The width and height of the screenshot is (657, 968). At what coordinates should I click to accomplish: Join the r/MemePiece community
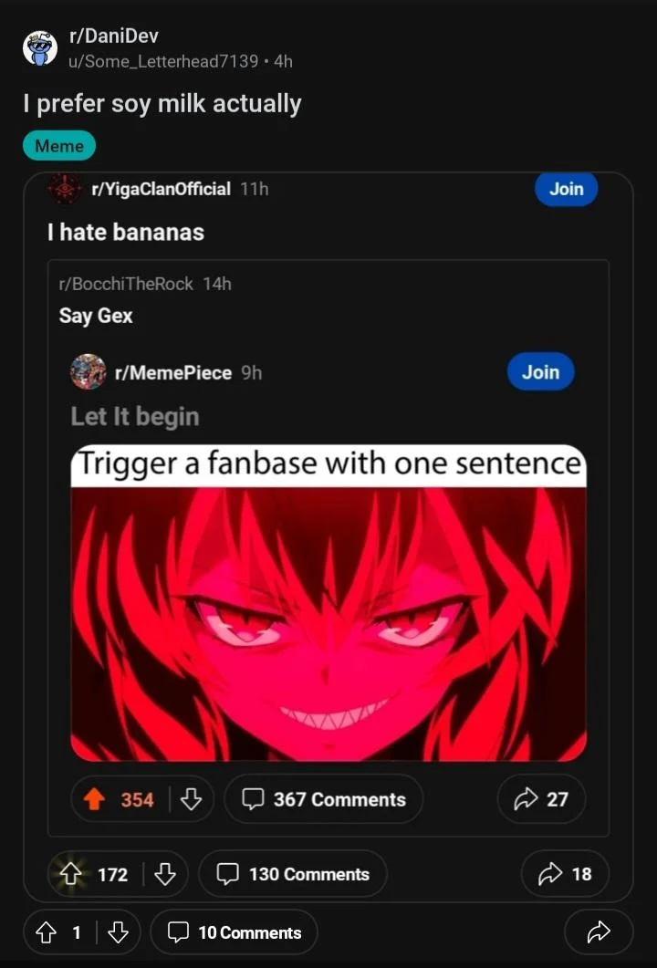pos(540,372)
